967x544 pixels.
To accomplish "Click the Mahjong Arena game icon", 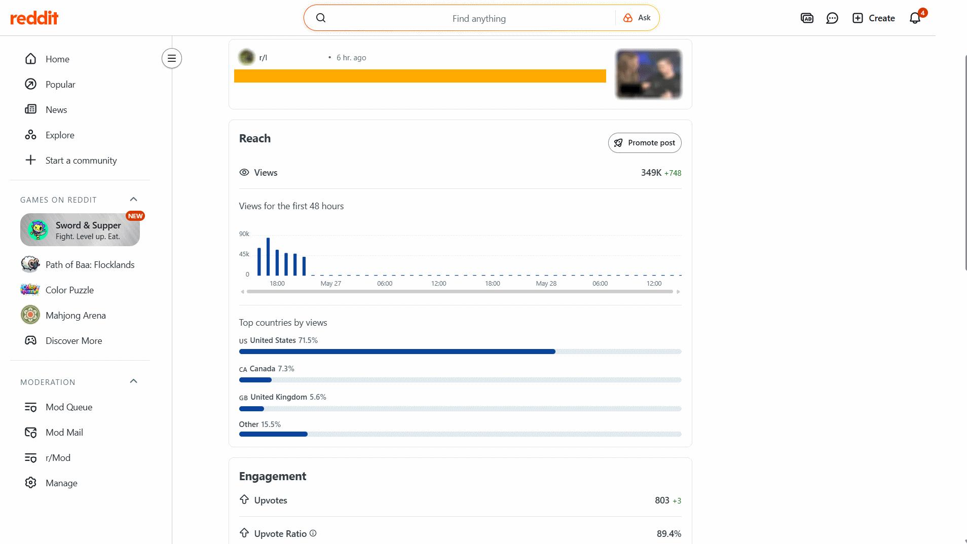I will [30, 315].
